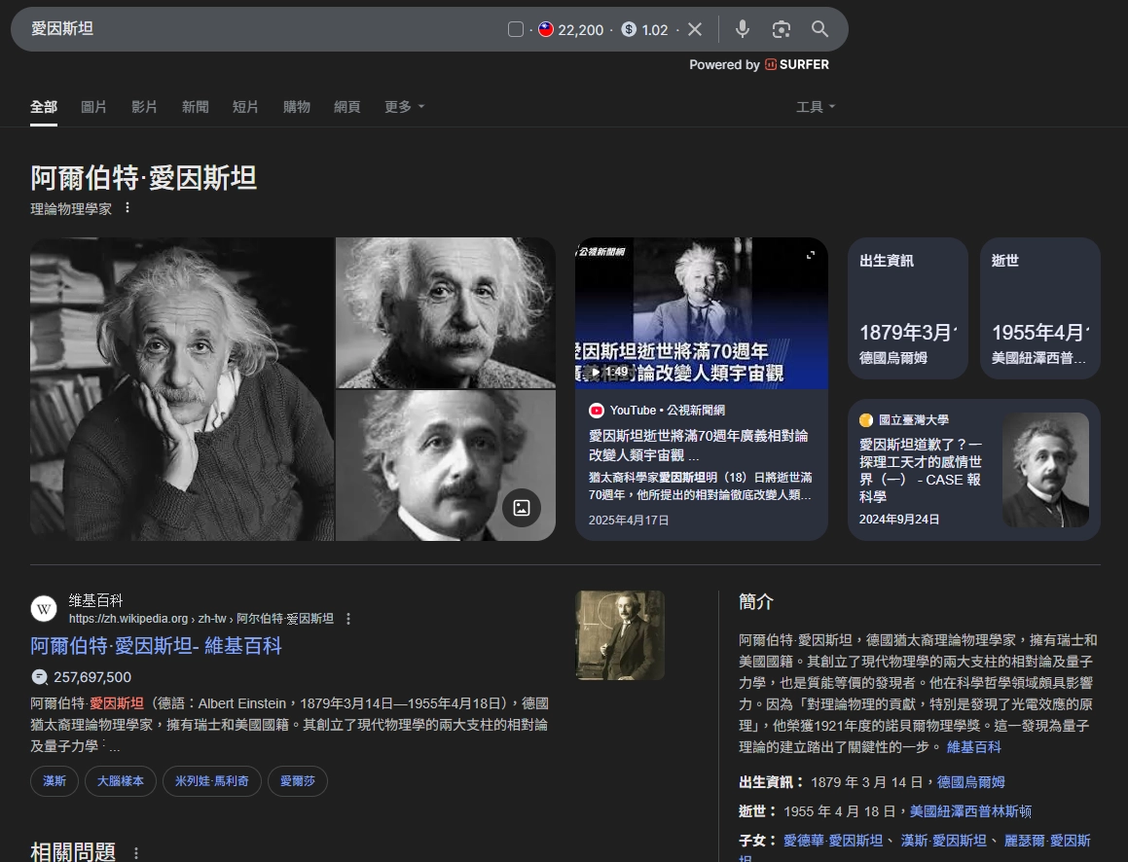The width and height of the screenshot is (1128, 862).
Task: Play the 公視新聞網 YouTube video
Action: (x=702, y=312)
